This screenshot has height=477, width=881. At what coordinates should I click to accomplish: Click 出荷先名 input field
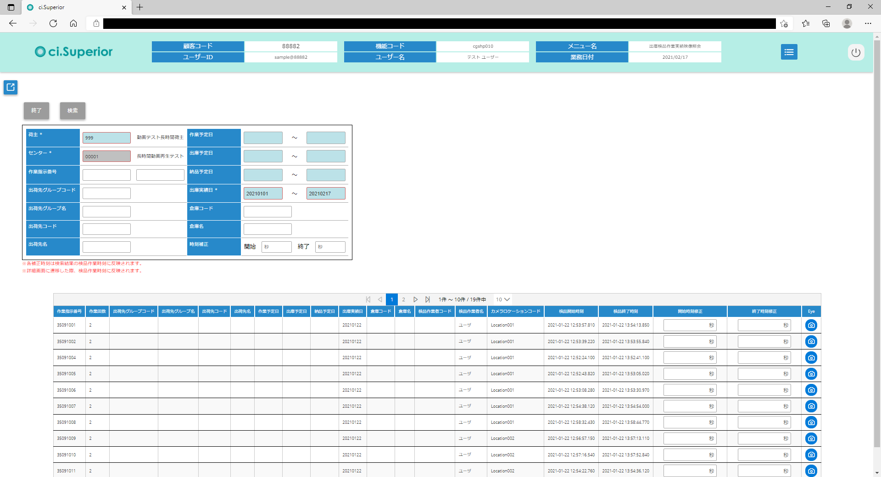tap(106, 247)
